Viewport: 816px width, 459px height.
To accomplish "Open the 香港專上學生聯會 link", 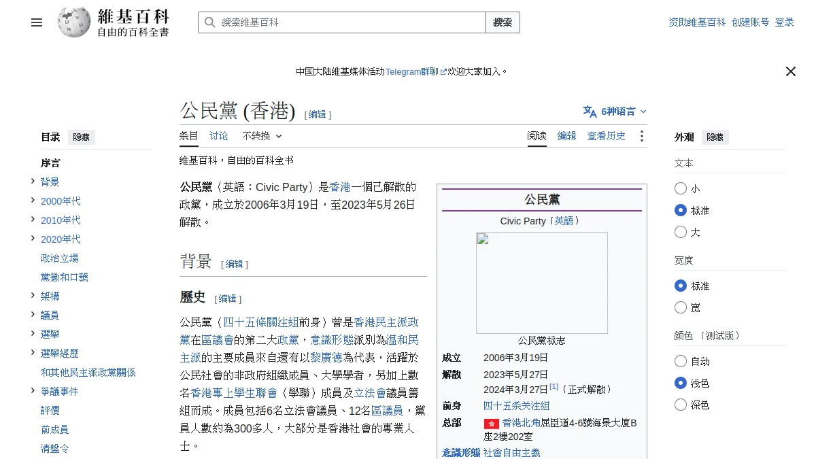I will pyautogui.click(x=234, y=392).
